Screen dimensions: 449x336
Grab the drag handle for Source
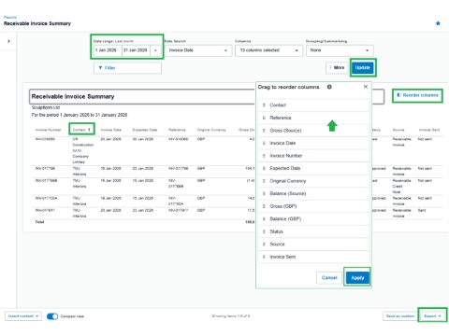point(264,245)
